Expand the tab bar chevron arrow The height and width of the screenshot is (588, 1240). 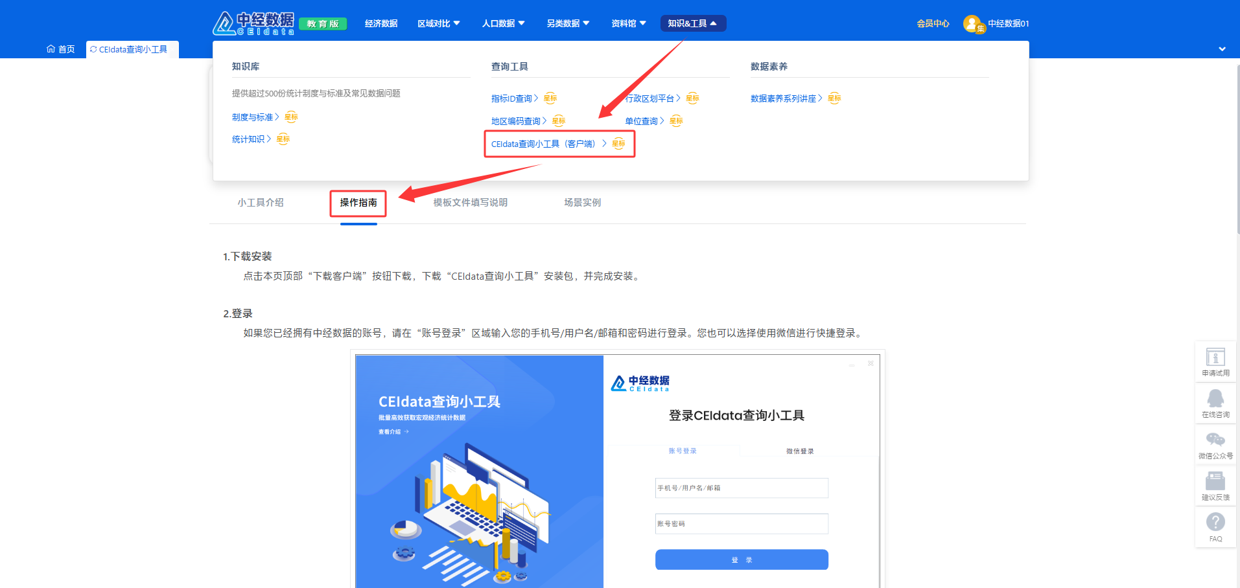tap(1222, 49)
